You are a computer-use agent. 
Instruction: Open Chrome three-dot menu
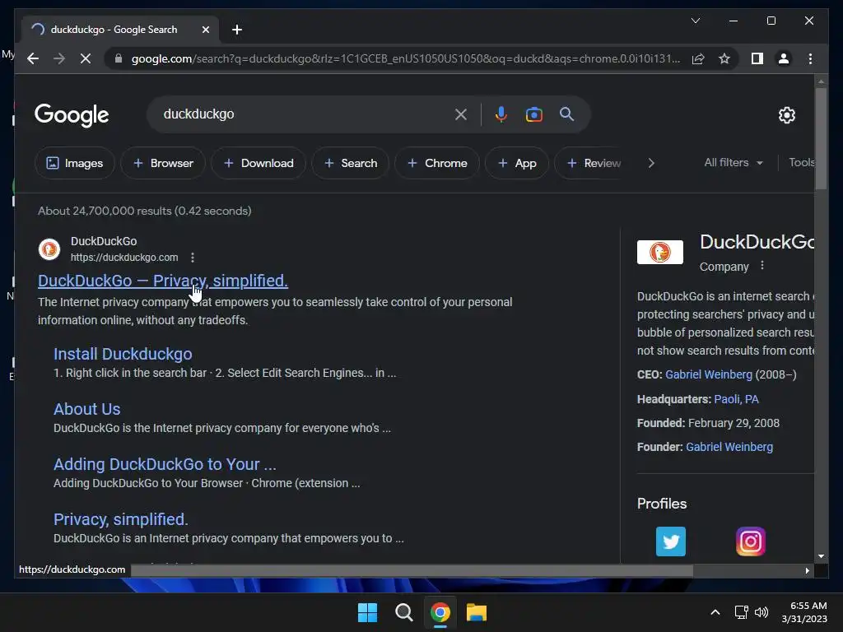pyautogui.click(x=810, y=58)
